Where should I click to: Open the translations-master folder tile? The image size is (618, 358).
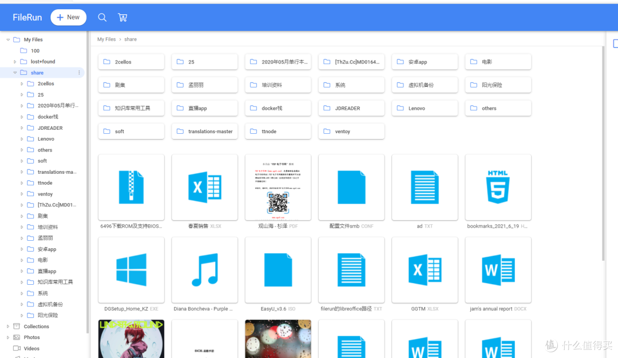pos(204,132)
